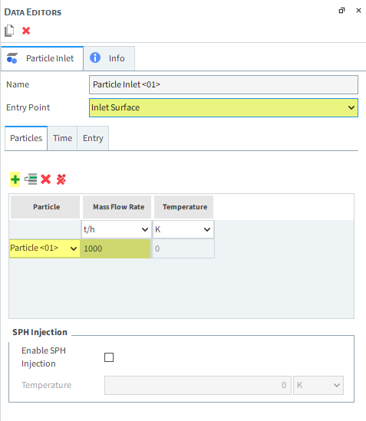366x421 pixels.
Task: Undock panel with the float window icon
Action: click(341, 11)
